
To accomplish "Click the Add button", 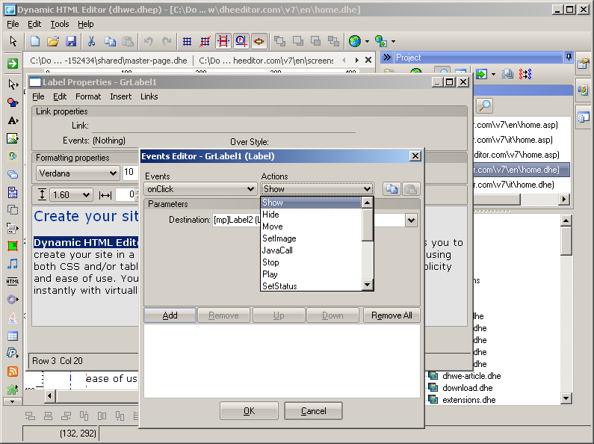I will pos(170,315).
